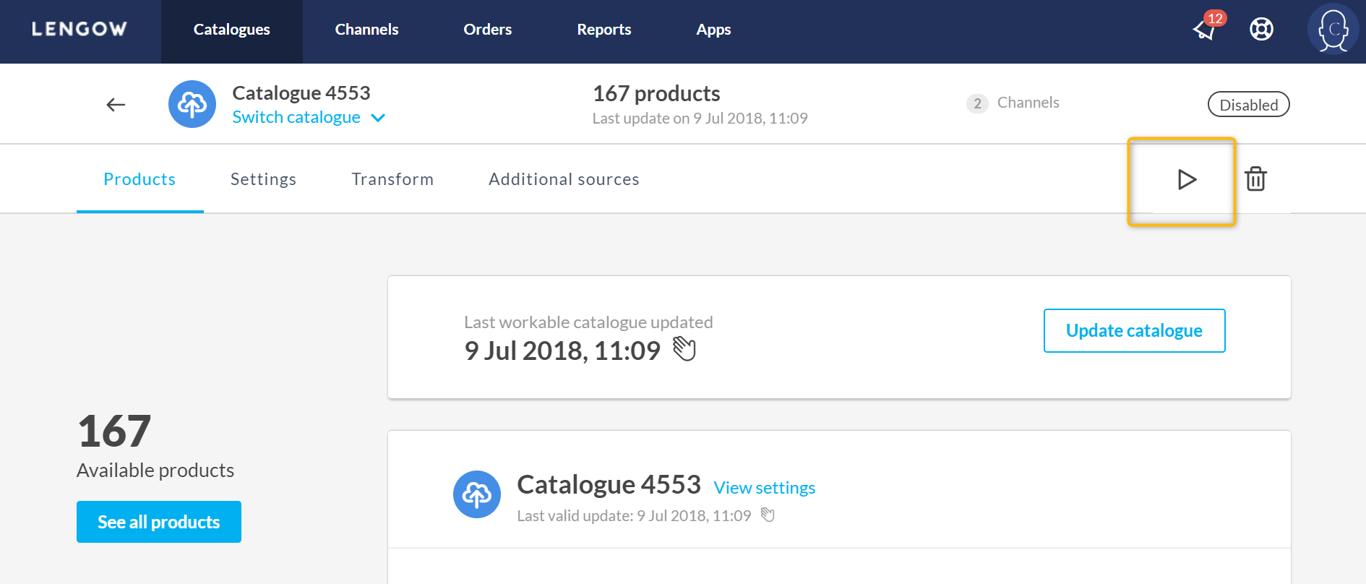Open the help lifebuoy icon
The width and height of the screenshot is (1366, 584).
tap(1261, 29)
